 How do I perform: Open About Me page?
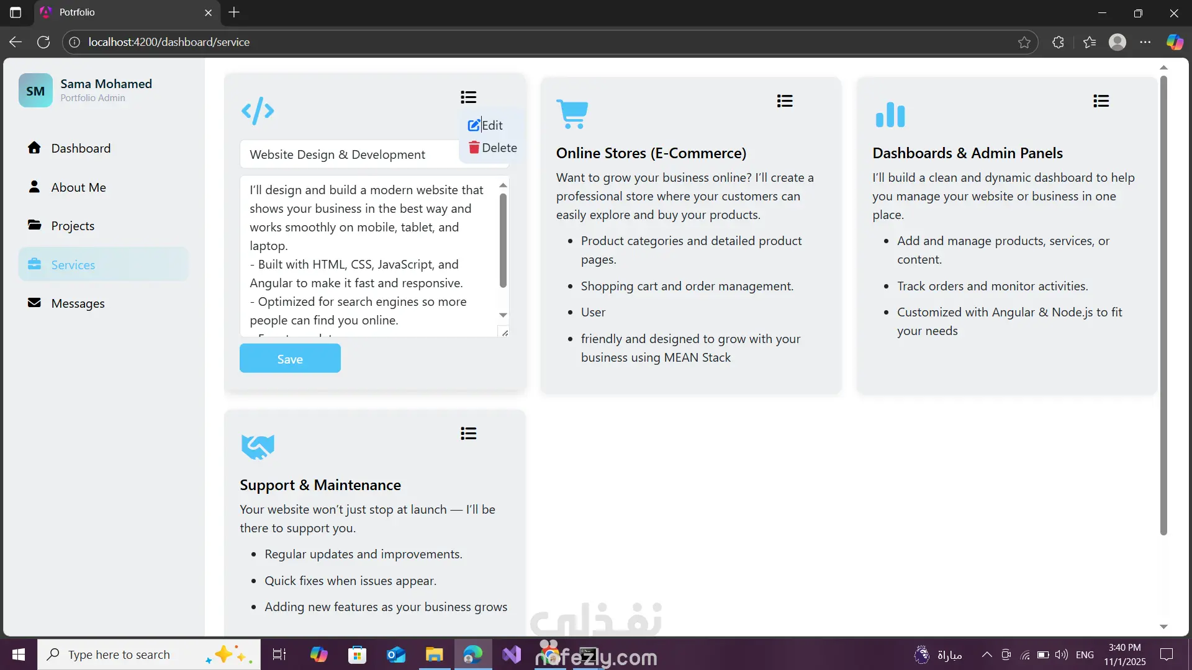pyautogui.click(x=78, y=187)
